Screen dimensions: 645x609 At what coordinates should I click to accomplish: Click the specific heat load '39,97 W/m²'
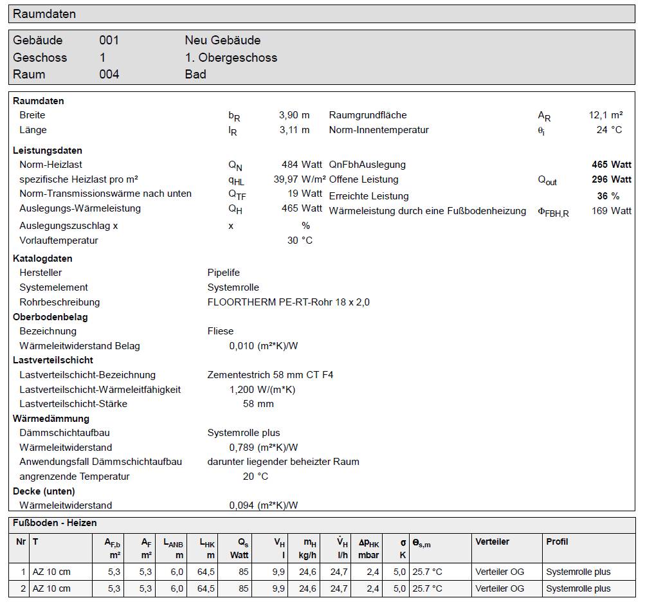point(300,179)
